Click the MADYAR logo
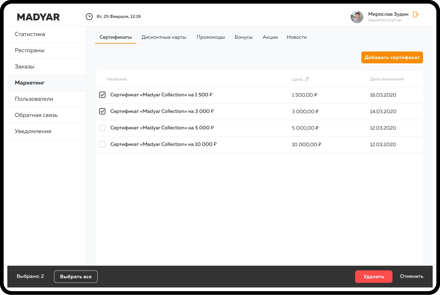The height and width of the screenshot is (295, 440). (38, 17)
